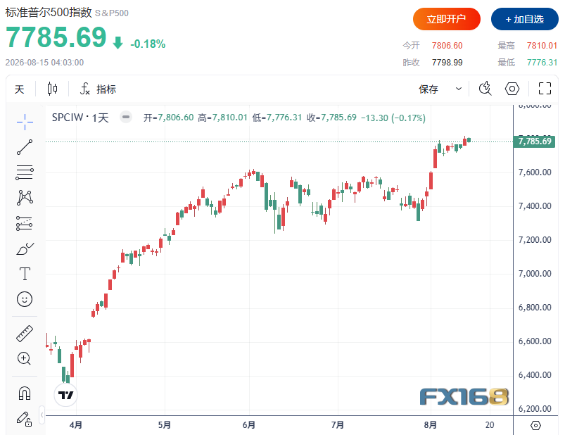The image size is (565, 435).
Task: Click the TradingView logo on chart
Action: [65, 395]
